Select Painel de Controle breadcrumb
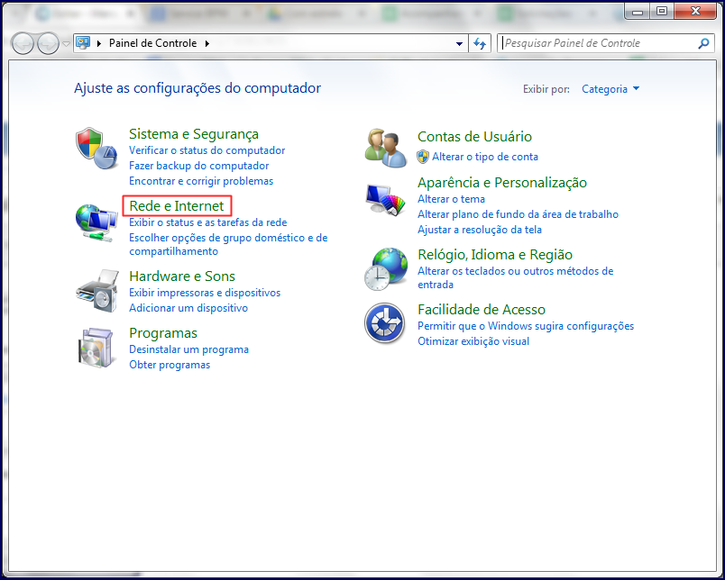This screenshot has height=580, width=725. click(x=153, y=43)
